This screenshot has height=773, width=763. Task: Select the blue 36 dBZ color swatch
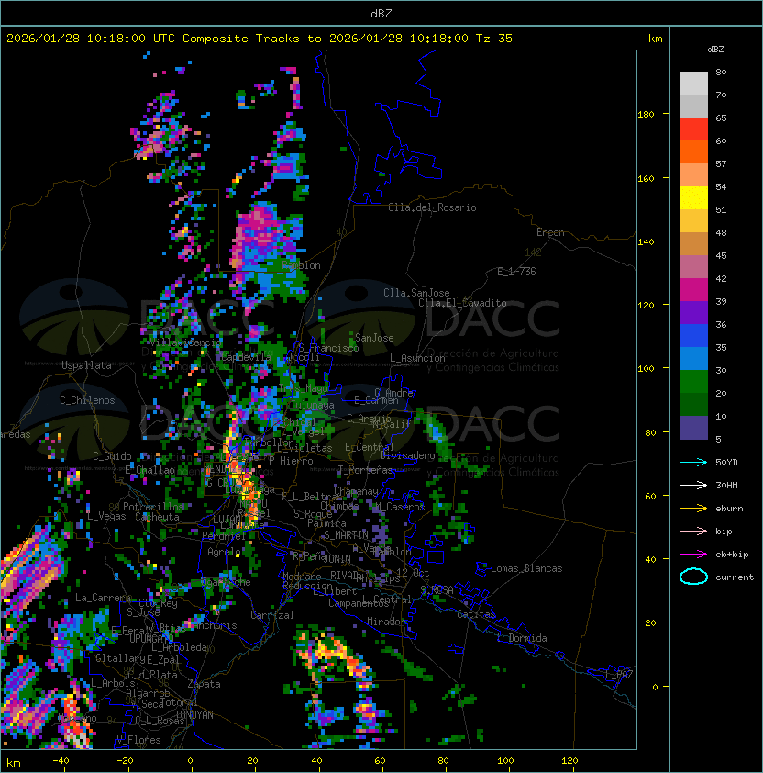(x=693, y=335)
